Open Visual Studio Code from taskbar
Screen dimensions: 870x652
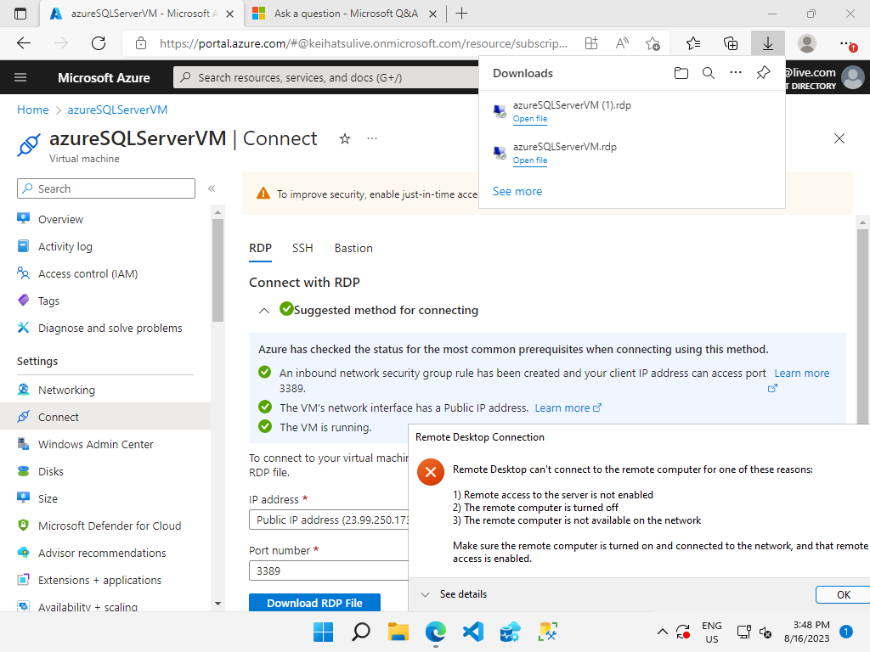pos(473,632)
